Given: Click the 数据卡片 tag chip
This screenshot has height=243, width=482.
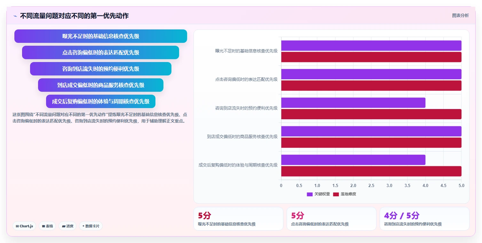Looking at the screenshot, I should pos(91,226).
